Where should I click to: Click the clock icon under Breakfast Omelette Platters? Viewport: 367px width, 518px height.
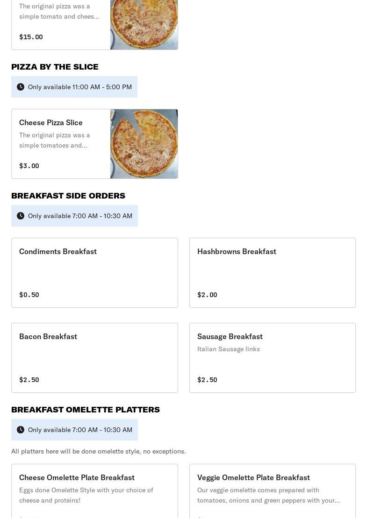[21, 430]
